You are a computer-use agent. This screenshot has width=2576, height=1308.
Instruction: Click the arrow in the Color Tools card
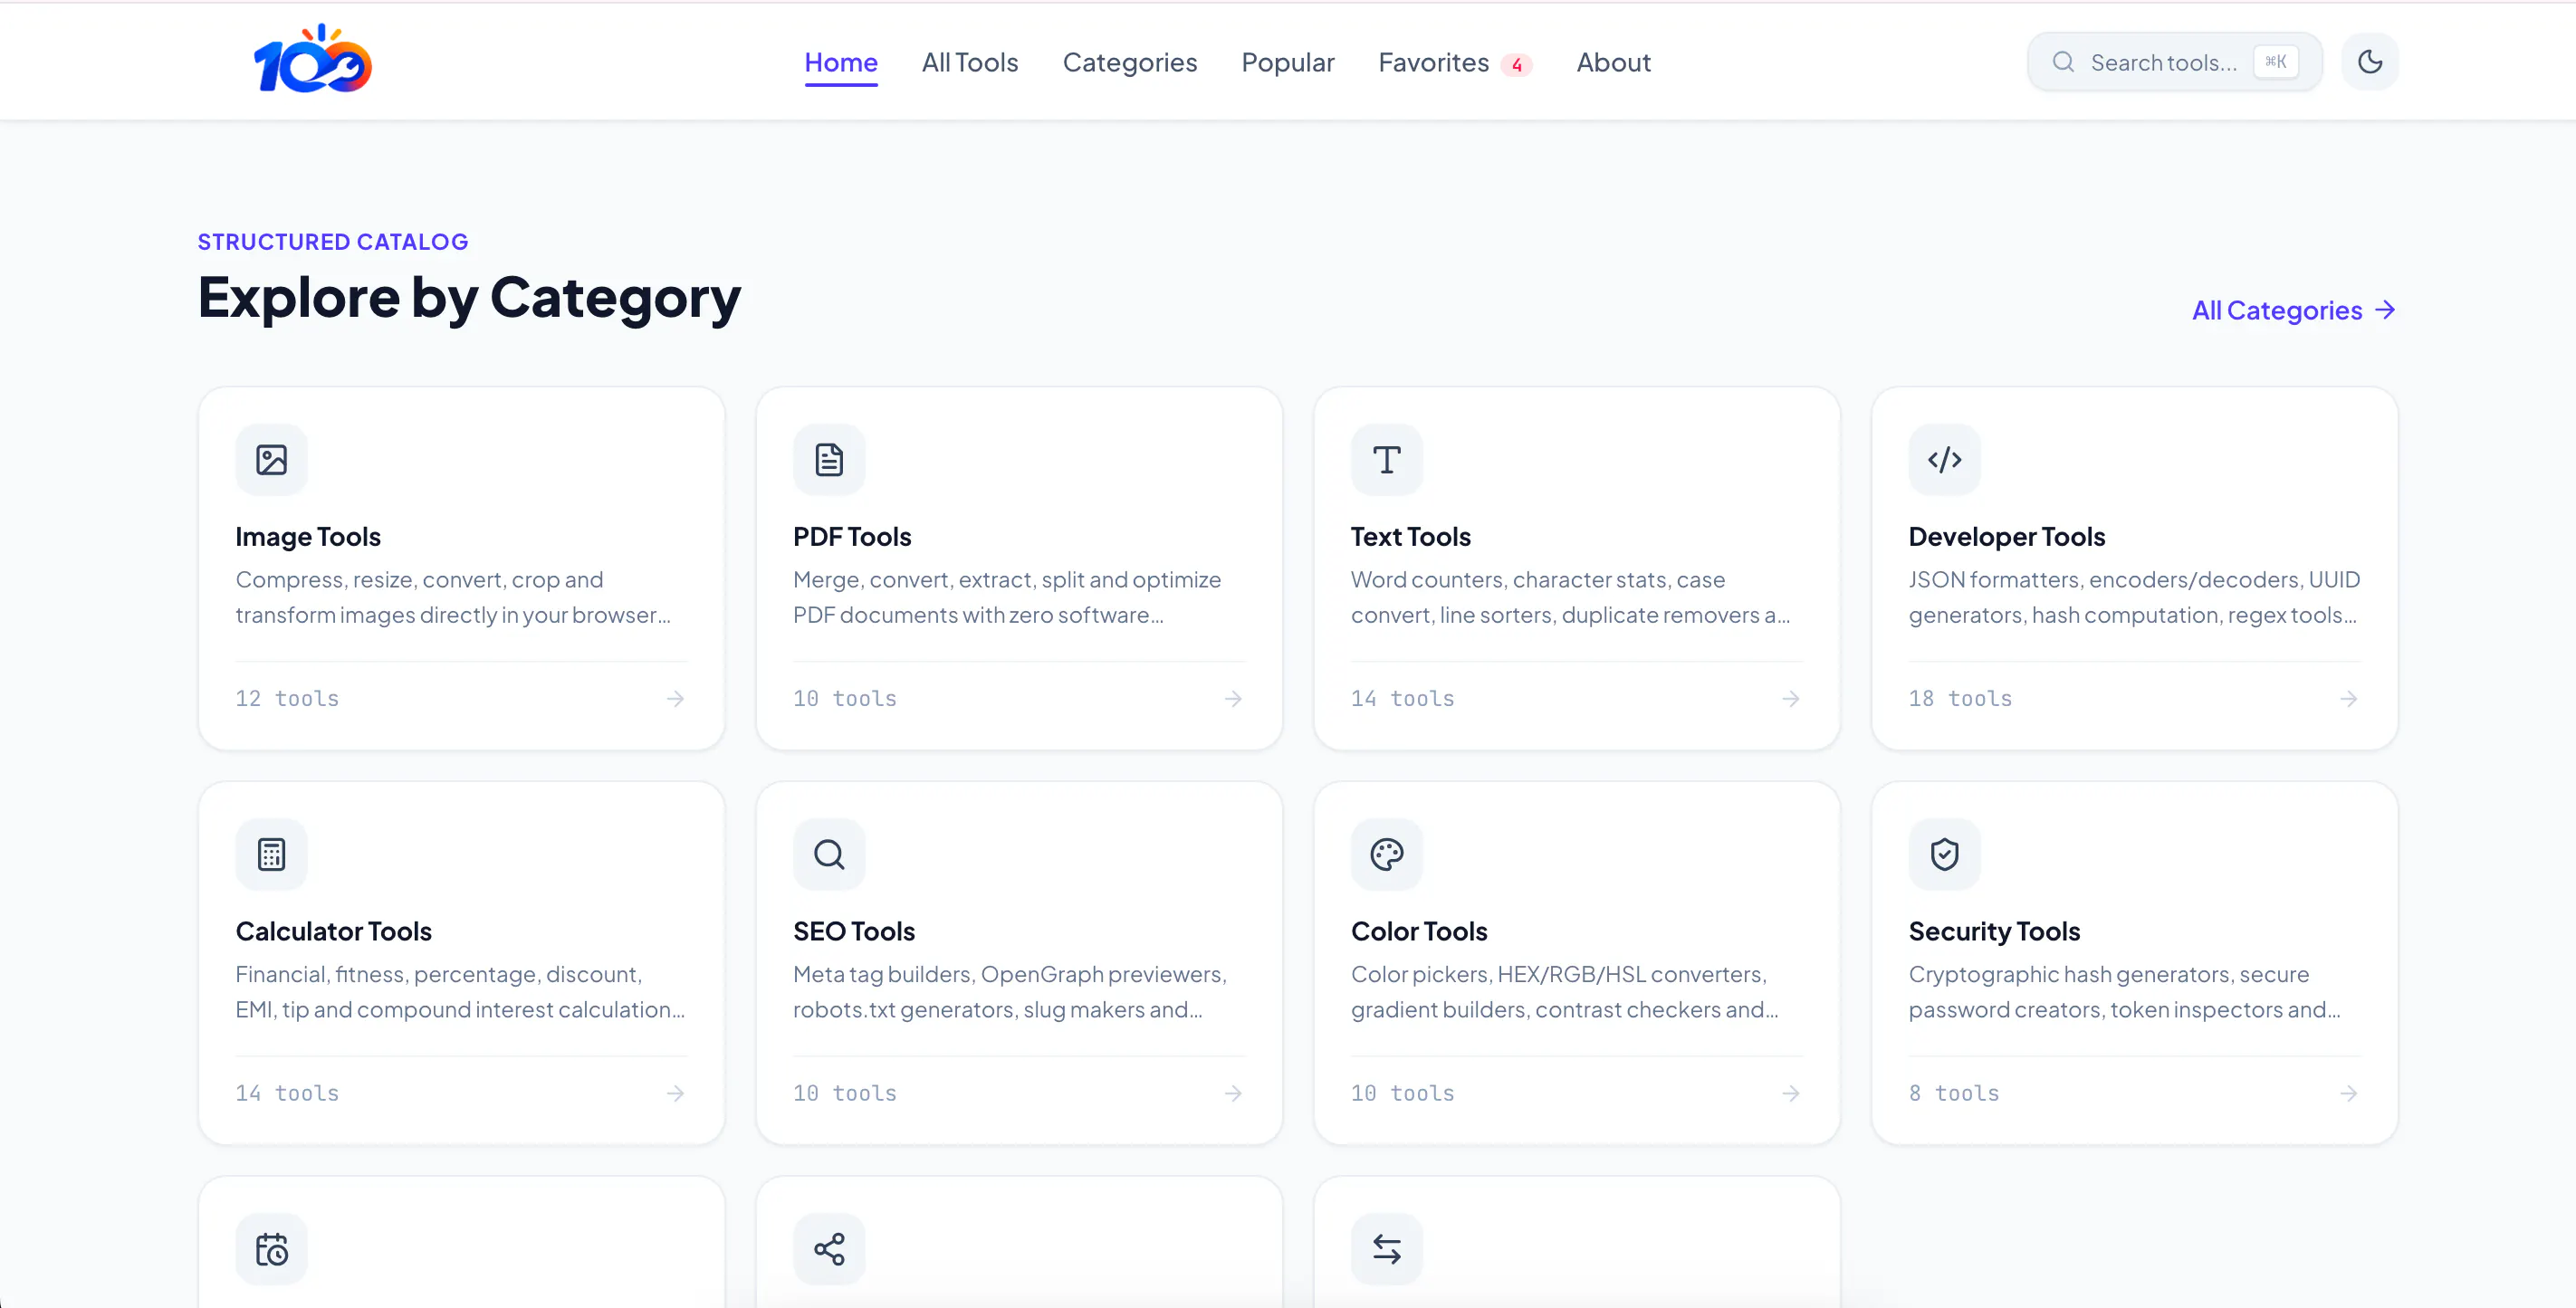click(1791, 1093)
